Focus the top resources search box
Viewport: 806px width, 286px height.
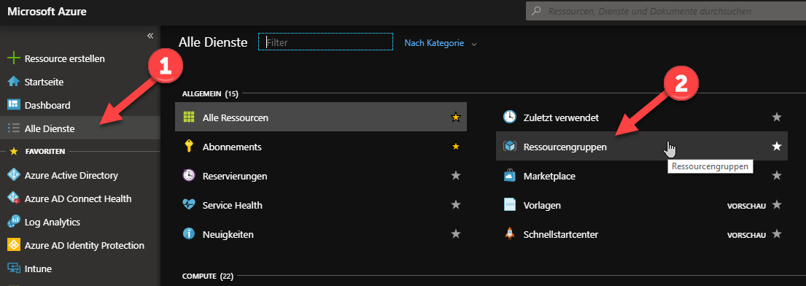(x=666, y=11)
